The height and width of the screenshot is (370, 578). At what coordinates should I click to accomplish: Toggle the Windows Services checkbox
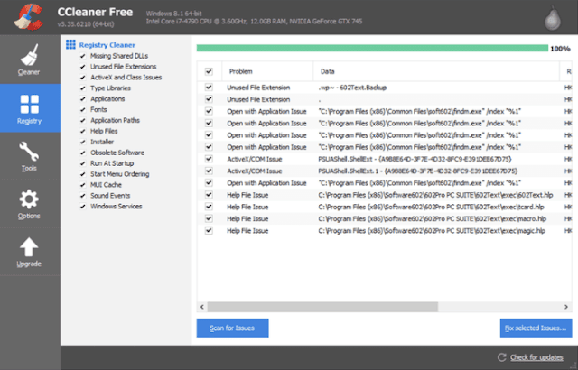tap(82, 207)
